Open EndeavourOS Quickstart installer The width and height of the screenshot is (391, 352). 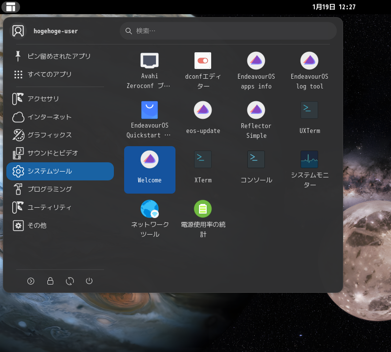coord(150,120)
